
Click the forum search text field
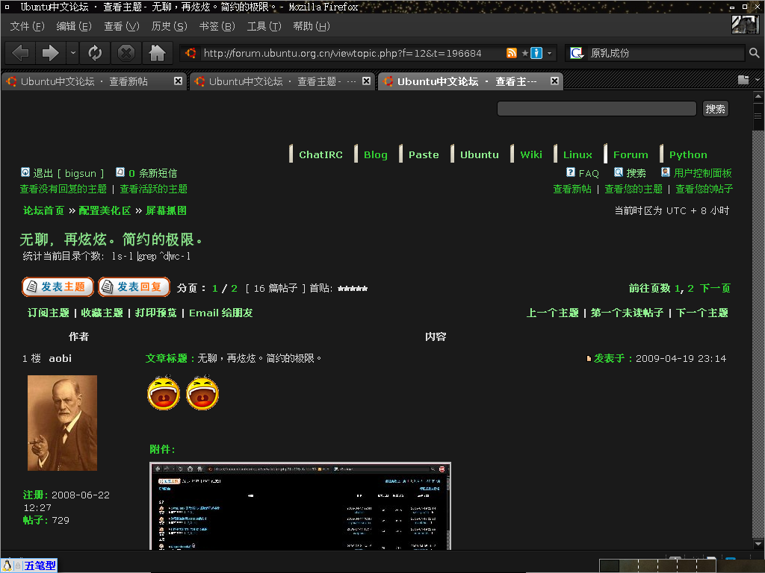[x=596, y=109]
